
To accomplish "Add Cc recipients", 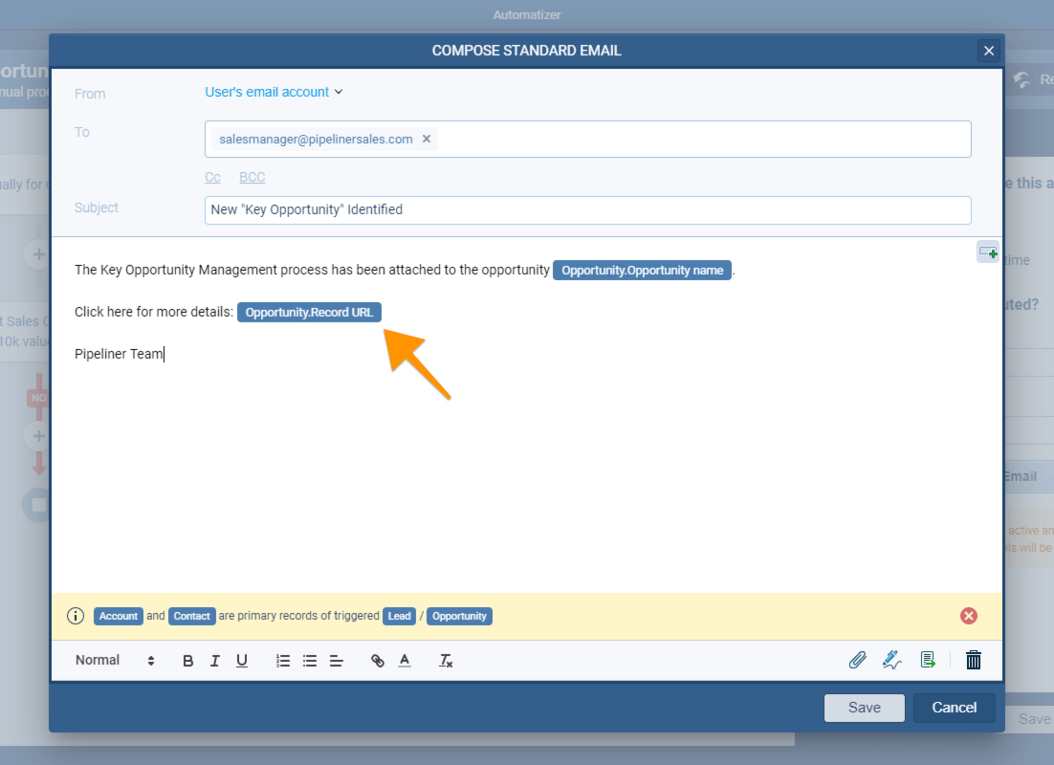I will click(x=211, y=177).
